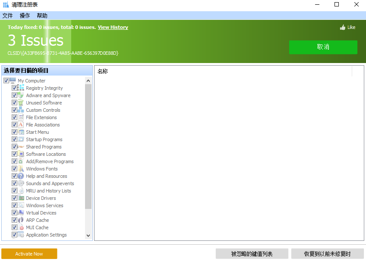Viewport: 366px width, 262px height.
Task: Click the View History link
Action: (x=113, y=27)
